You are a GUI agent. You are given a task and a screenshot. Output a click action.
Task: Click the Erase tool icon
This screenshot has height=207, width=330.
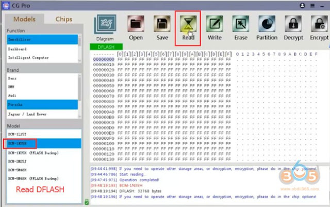pyautogui.click(x=241, y=24)
